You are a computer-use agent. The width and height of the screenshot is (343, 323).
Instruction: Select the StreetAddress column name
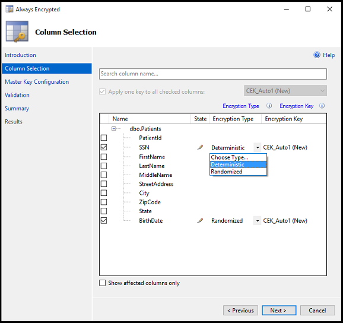(156, 184)
